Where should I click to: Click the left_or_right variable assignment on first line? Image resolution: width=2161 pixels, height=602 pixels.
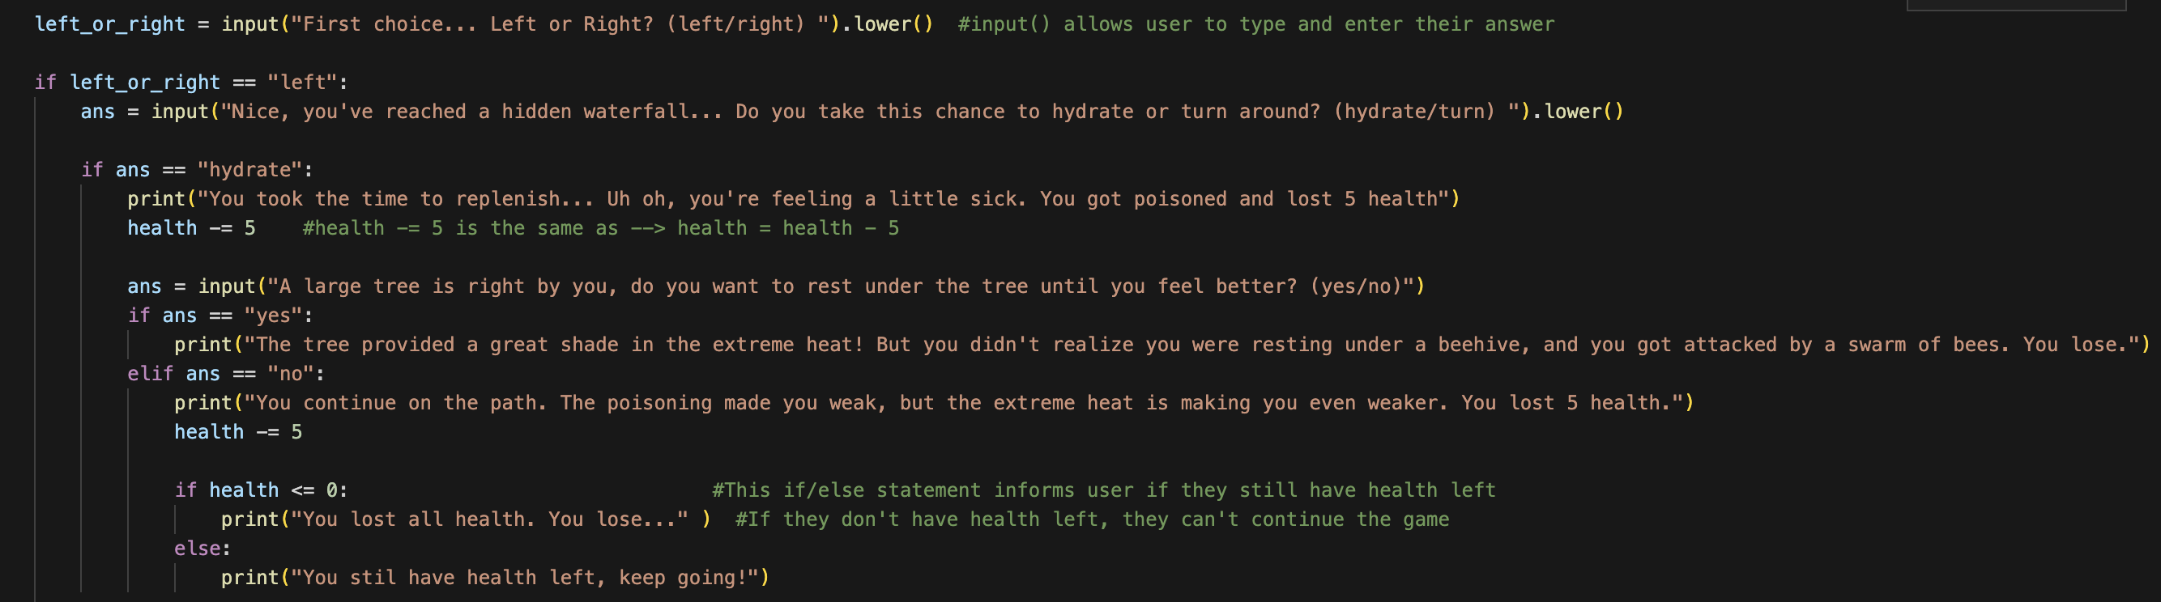point(484,24)
